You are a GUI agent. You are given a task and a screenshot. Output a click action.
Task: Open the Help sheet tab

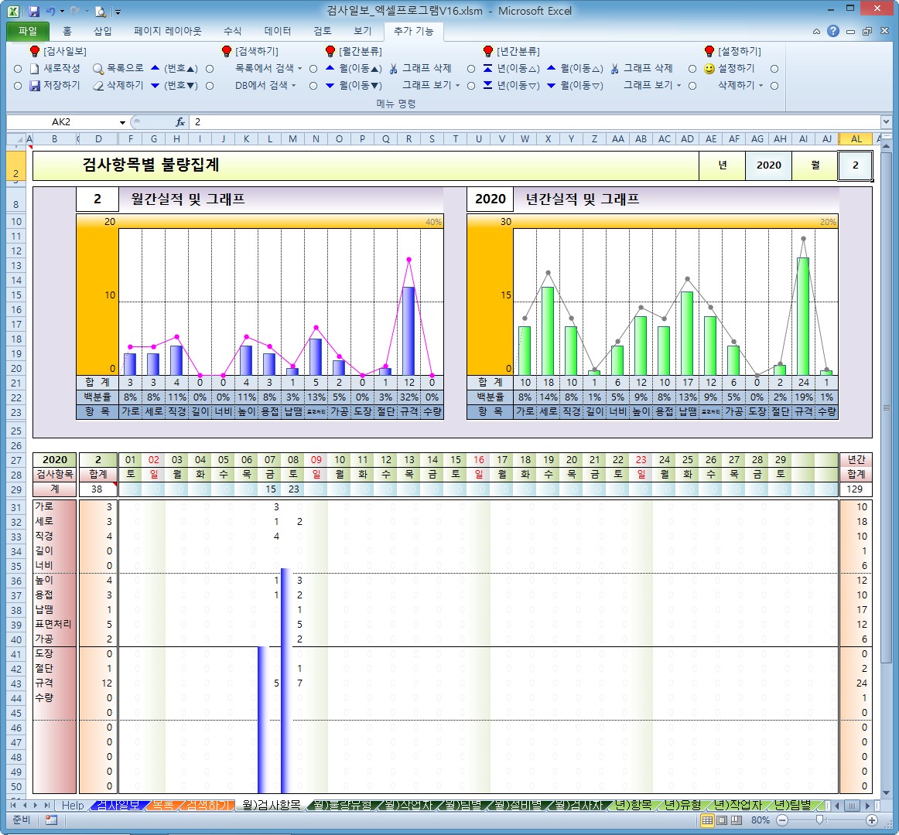point(73,805)
